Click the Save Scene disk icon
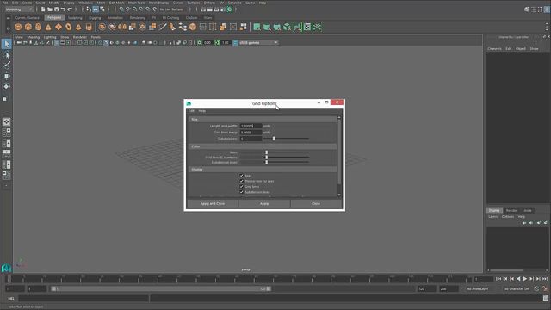This screenshot has width=551, height=310. (56, 9)
